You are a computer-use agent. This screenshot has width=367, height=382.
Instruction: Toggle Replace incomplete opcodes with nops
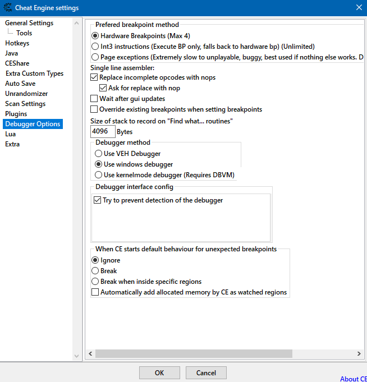(x=94, y=77)
